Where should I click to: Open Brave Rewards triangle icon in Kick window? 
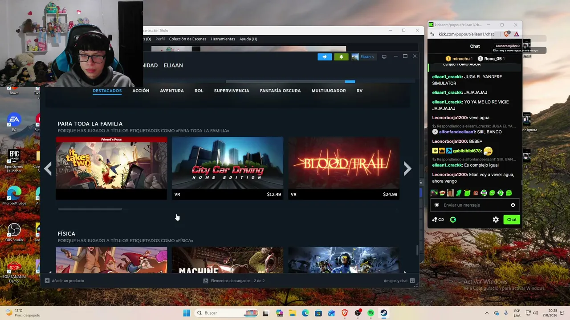pos(517,34)
